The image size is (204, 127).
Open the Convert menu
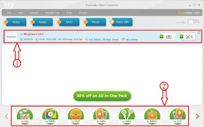tap(34, 13)
